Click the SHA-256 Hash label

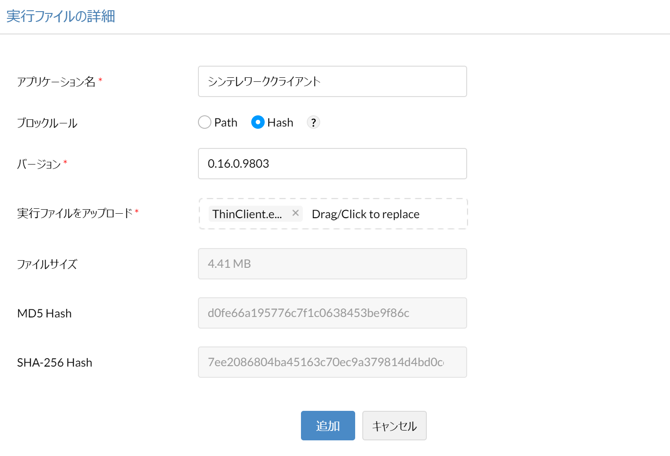coord(55,363)
